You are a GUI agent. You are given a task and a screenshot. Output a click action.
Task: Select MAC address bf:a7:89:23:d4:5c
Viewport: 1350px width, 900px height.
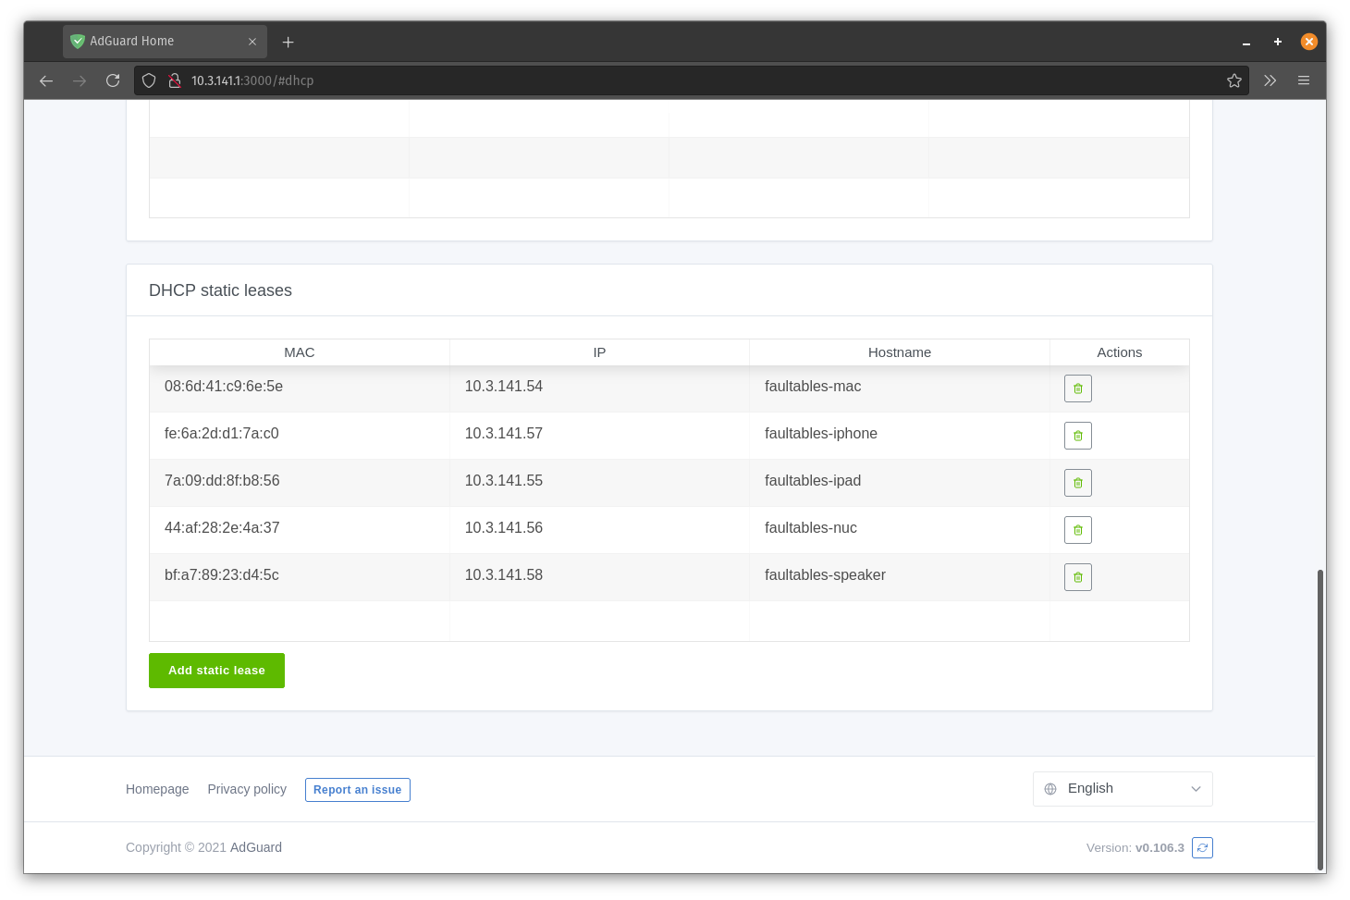tap(222, 575)
